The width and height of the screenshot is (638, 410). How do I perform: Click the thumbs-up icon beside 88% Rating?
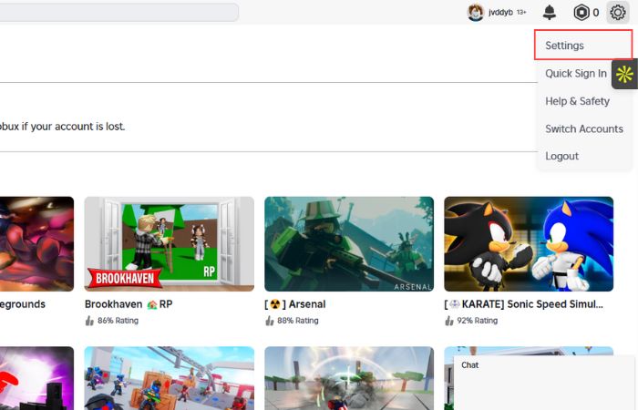tap(270, 321)
